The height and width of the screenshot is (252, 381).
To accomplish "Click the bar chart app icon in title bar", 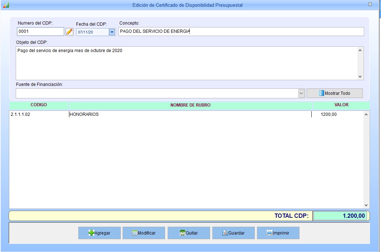I will 6,5.
